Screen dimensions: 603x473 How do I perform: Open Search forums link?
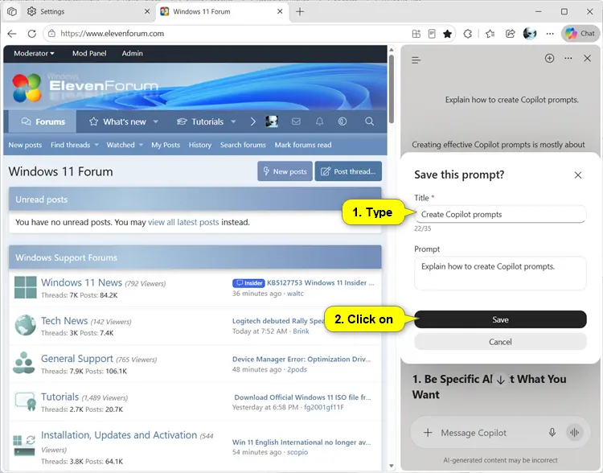pos(243,145)
